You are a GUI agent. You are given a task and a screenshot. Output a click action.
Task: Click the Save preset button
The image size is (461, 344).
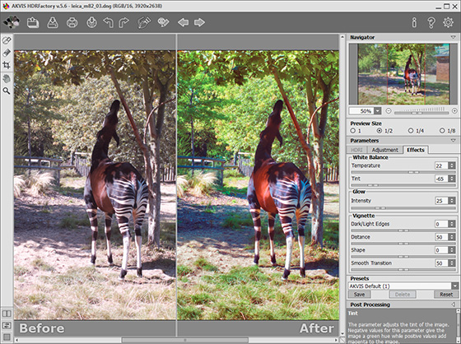[359, 295]
